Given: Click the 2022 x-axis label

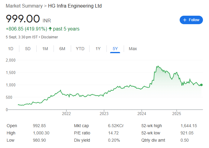Looking at the screenshot, I should (x=66, y=114).
